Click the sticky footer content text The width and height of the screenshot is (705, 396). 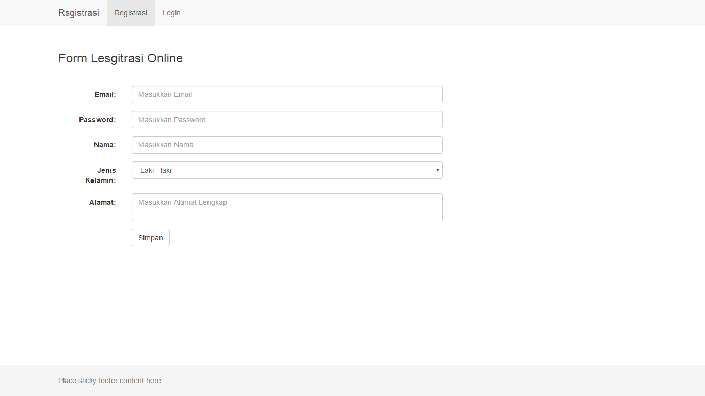(110, 381)
